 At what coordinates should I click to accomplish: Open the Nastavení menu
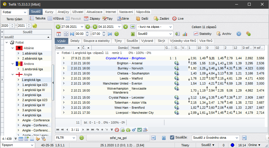pos(126,12)
